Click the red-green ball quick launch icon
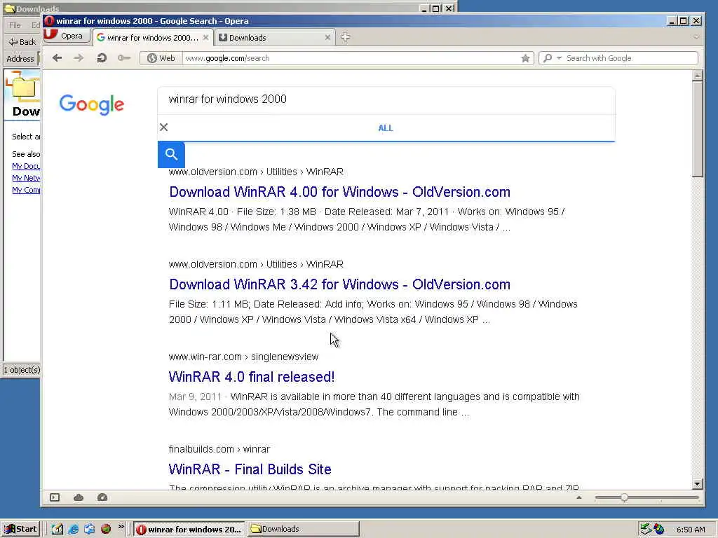The height and width of the screenshot is (538, 718). [106, 529]
